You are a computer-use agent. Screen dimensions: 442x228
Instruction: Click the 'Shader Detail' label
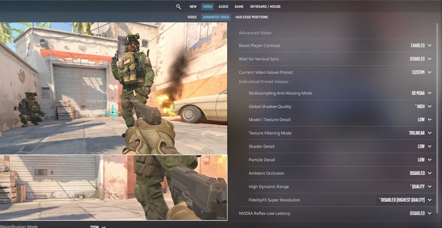[261, 146]
